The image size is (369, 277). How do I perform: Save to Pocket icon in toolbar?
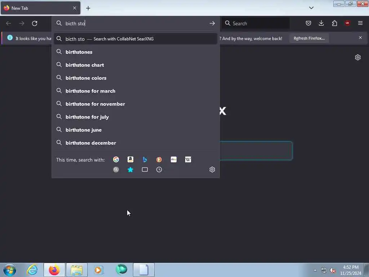(308, 23)
